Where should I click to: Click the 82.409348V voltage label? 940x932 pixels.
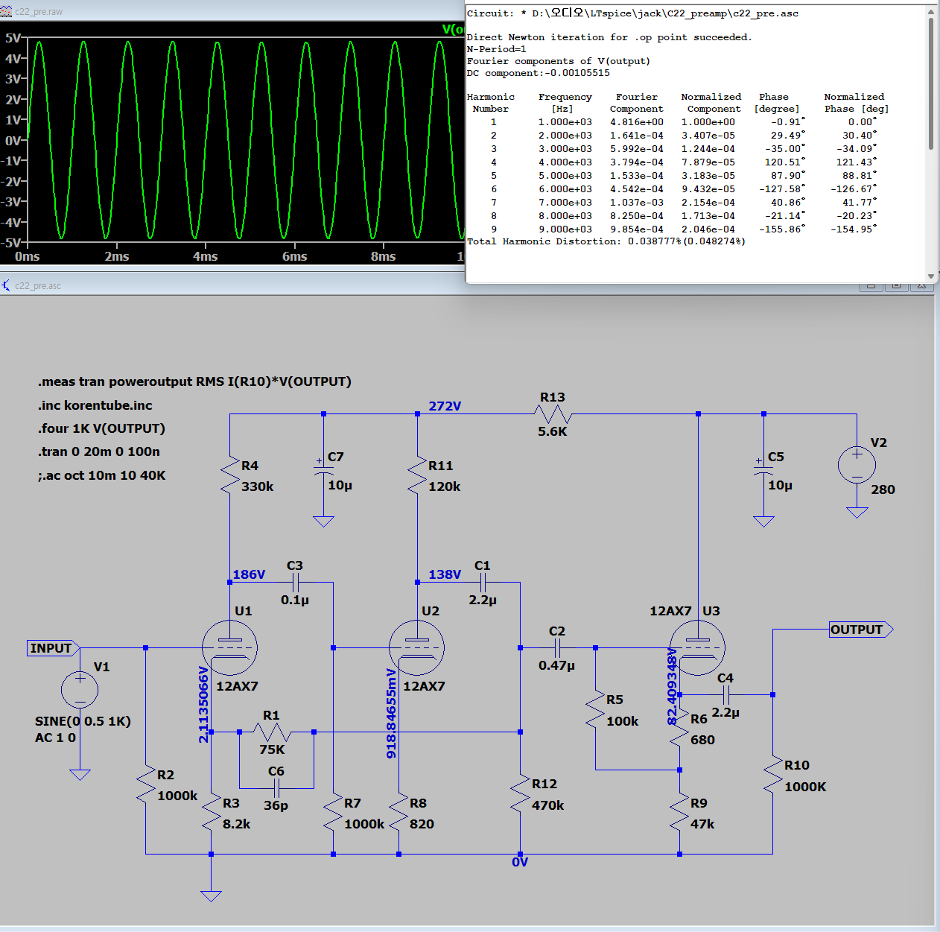point(672,686)
